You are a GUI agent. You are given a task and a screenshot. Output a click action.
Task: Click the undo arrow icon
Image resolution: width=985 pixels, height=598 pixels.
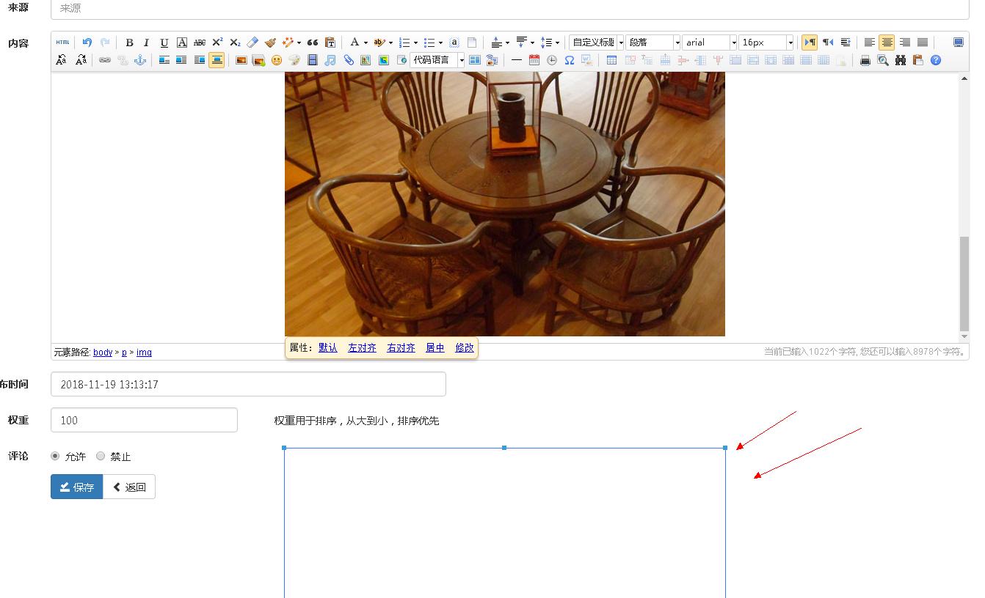click(x=87, y=43)
